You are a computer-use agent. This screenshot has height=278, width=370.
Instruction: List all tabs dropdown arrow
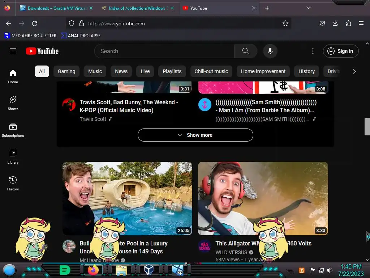[x=308, y=8]
